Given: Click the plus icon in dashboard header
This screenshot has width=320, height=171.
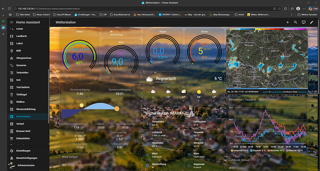Looking at the screenshot, I should (288, 22).
